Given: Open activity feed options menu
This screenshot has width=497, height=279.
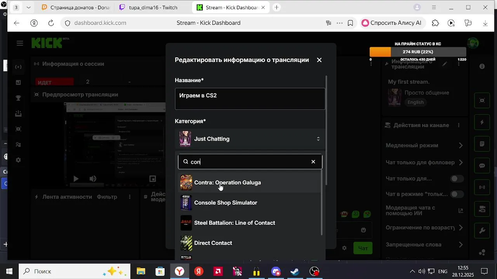Looking at the screenshot, I should (130, 197).
